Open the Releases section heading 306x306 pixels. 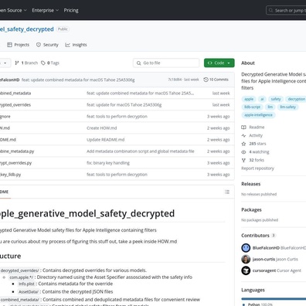coord(251,184)
